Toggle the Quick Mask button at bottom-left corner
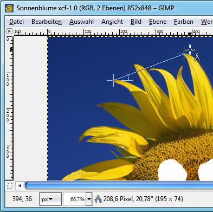 pos(9,185)
